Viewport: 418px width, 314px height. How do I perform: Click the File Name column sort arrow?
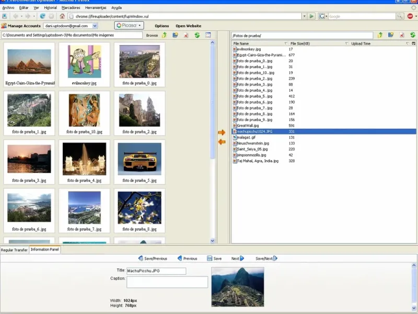[286, 43]
